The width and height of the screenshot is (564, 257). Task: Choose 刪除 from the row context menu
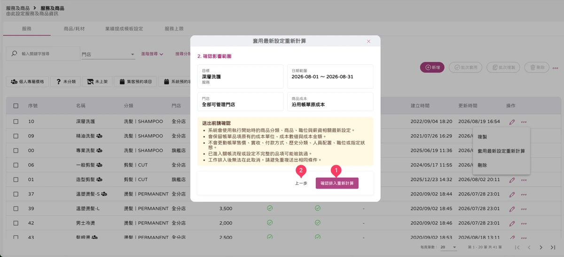501,165
